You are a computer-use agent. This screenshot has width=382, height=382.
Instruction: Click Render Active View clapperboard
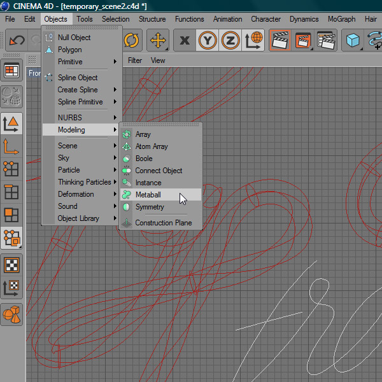280,40
